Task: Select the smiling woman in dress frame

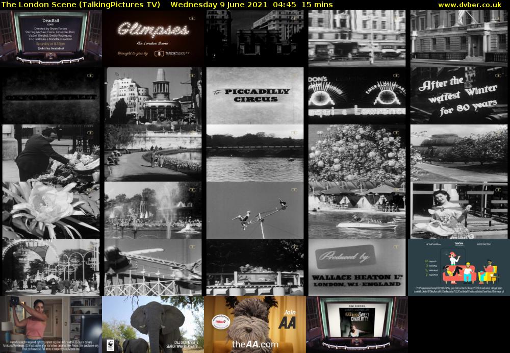Action: pyautogui.click(x=458, y=210)
